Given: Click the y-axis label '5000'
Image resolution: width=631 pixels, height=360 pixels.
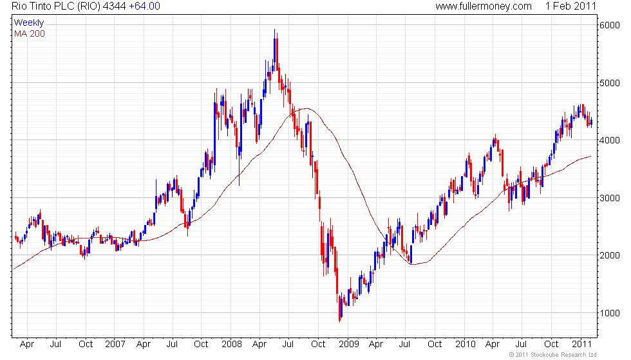Looking at the screenshot, I should click(x=610, y=83).
